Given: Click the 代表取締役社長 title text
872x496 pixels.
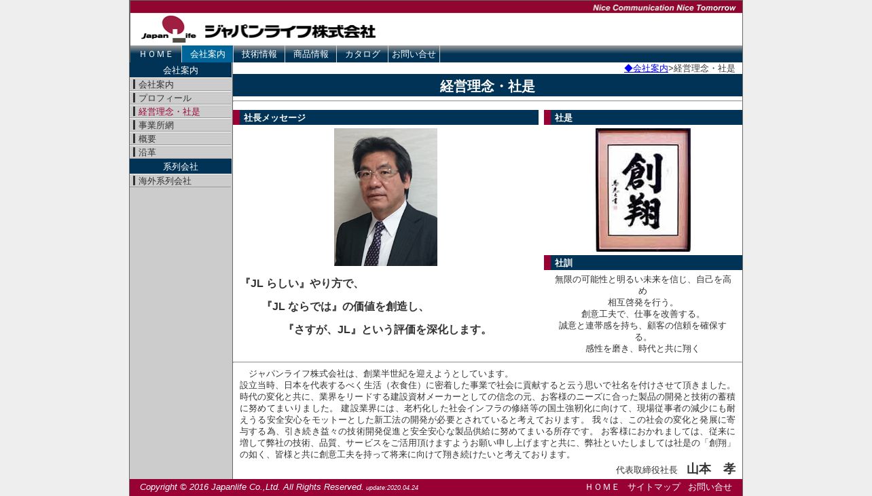Looking at the screenshot, I should (647, 470).
